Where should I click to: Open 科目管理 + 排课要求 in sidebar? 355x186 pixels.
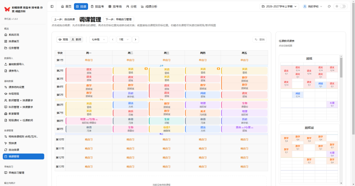click(x=24, y=107)
